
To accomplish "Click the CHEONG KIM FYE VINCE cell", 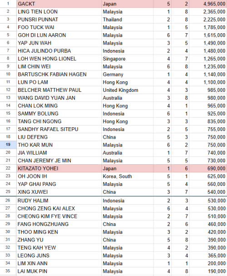I will (59, 216).
